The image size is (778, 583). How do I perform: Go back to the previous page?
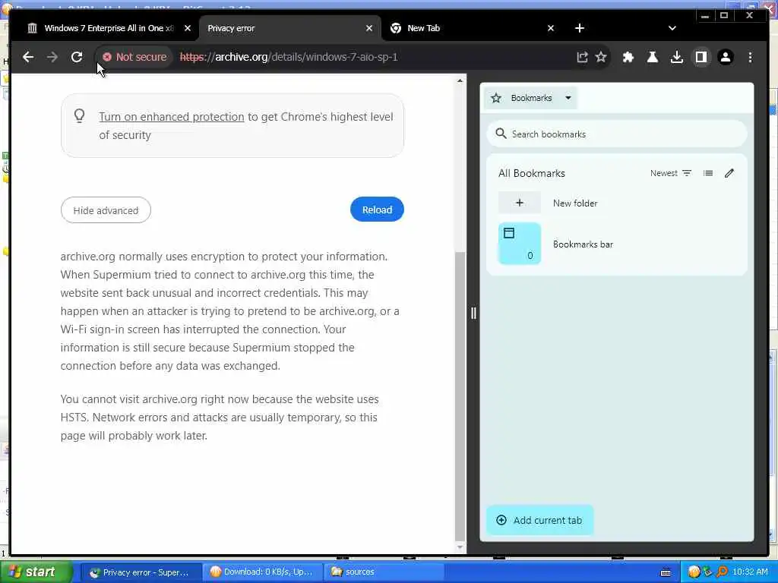coord(28,57)
